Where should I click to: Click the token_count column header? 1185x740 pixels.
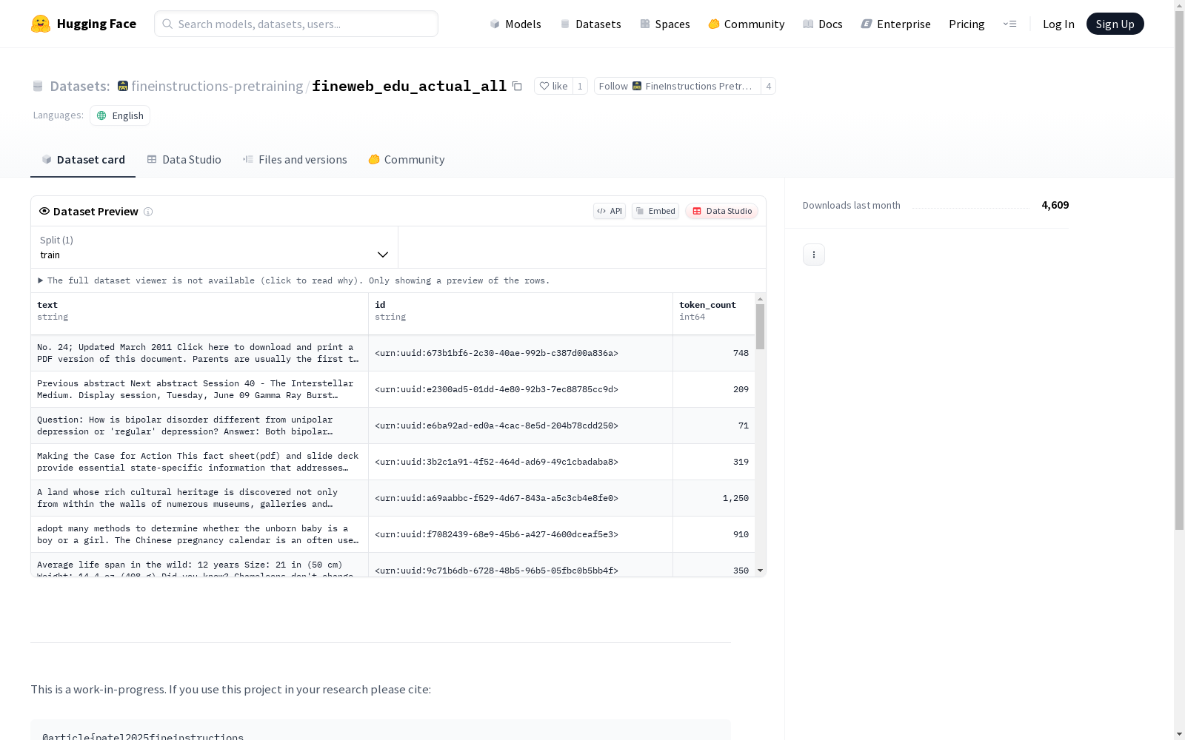point(714,314)
